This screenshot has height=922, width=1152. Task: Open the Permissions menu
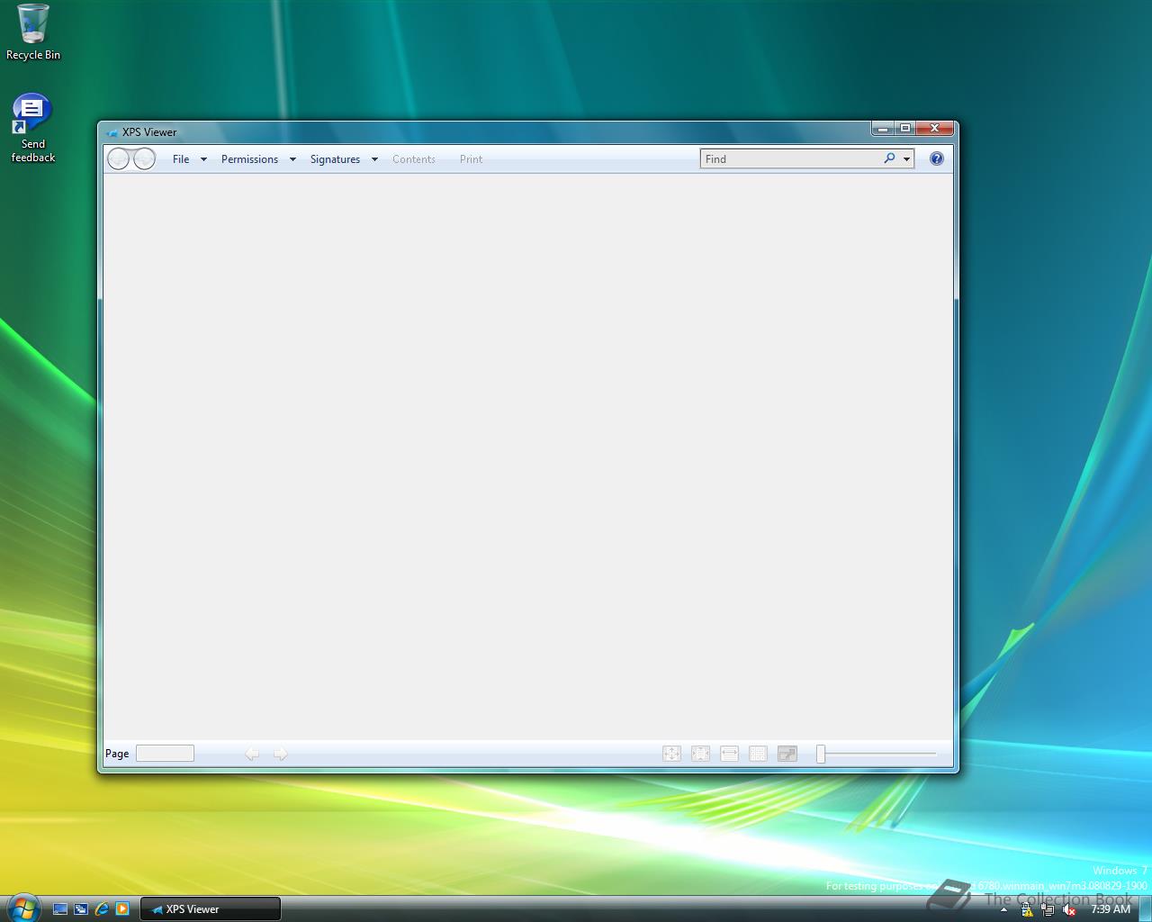pyautogui.click(x=249, y=159)
